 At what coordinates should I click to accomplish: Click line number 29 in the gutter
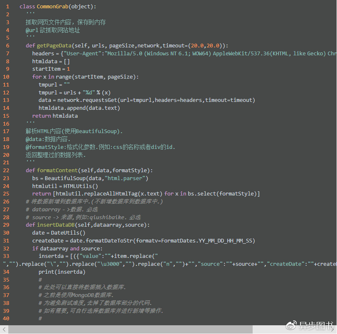[6, 225]
